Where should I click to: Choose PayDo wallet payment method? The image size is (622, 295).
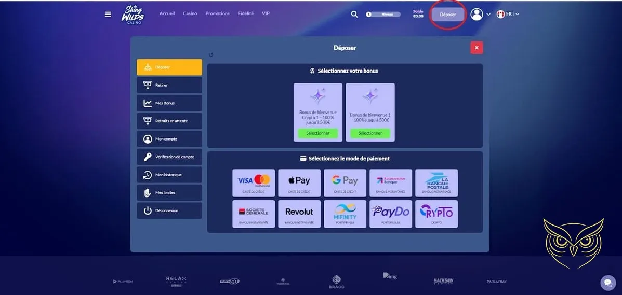point(391,214)
